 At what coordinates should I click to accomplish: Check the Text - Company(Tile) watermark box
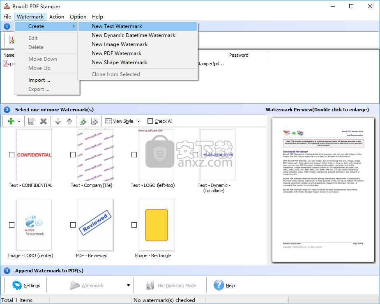coord(73,154)
